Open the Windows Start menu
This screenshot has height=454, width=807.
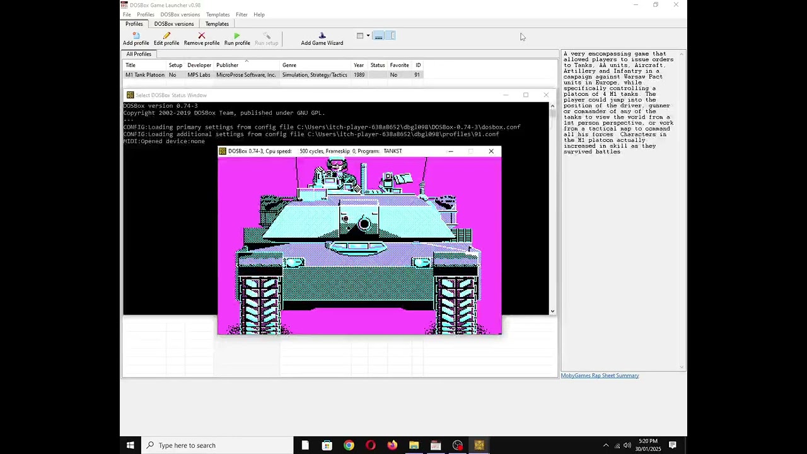click(x=130, y=445)
